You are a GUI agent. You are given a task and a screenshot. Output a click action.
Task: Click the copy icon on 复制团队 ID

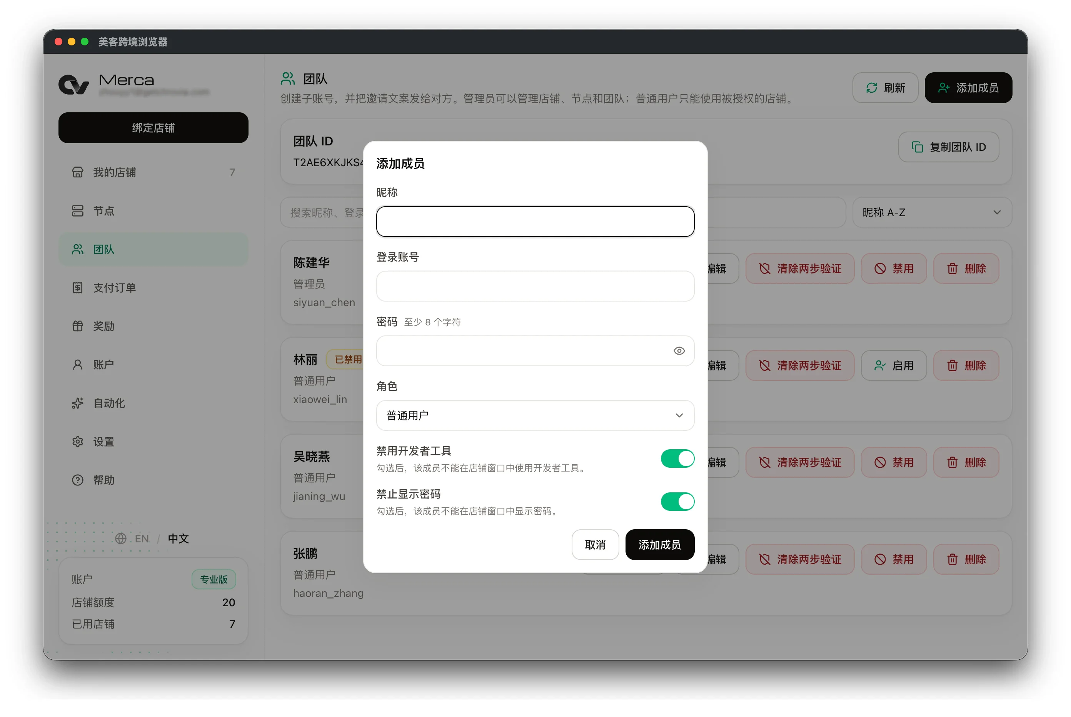coord(917,147)
